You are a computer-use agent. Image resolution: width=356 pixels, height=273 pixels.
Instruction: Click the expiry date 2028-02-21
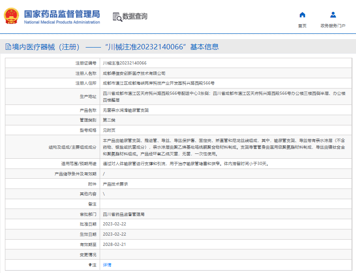tap(114, 245)
